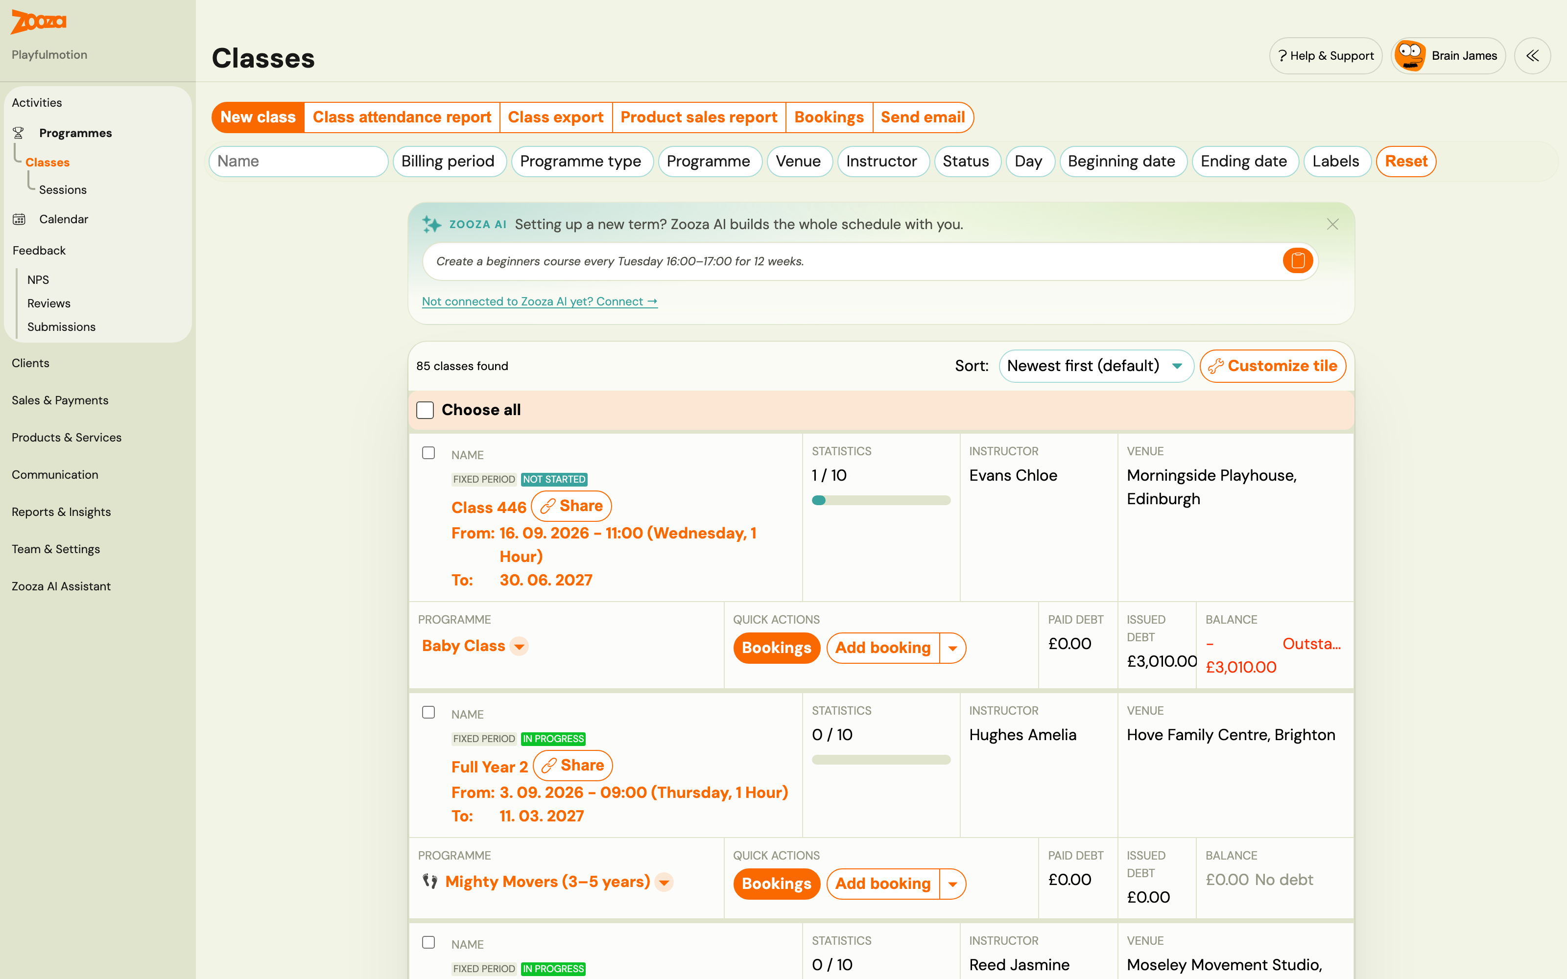Click the Calendar icon in sidebar
1567x979 pixels.
pos(19,219)
